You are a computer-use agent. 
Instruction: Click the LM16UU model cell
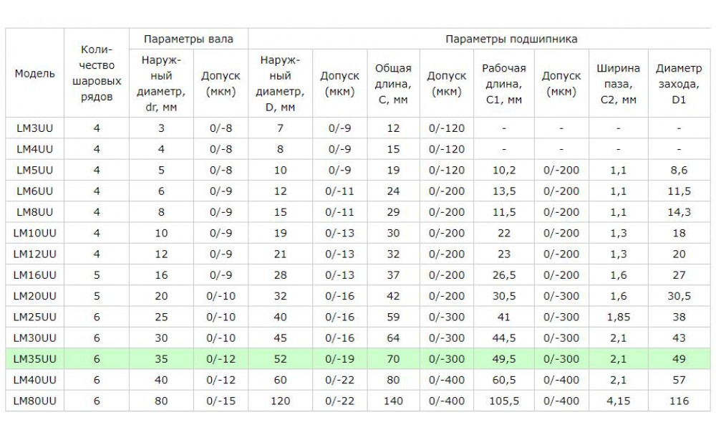point(34,274)
